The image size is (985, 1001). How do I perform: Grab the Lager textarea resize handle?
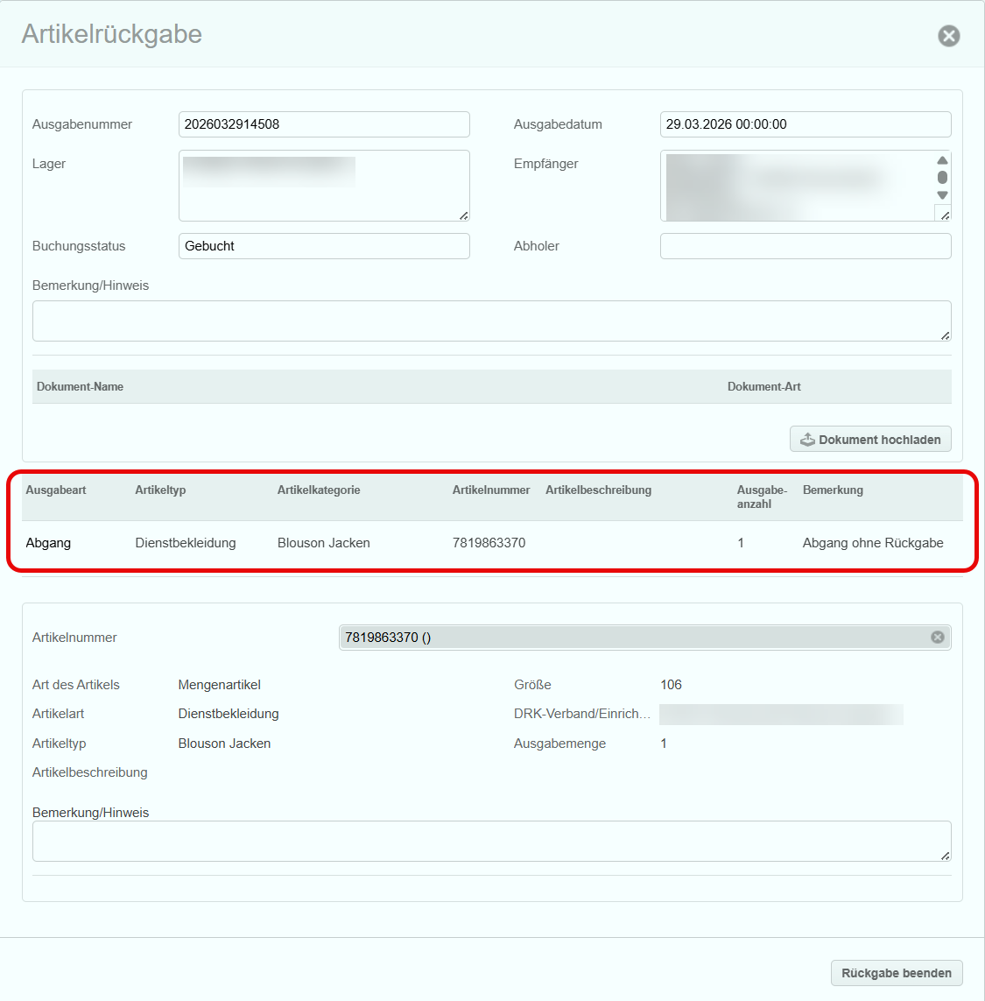click(x=463, y=215)
